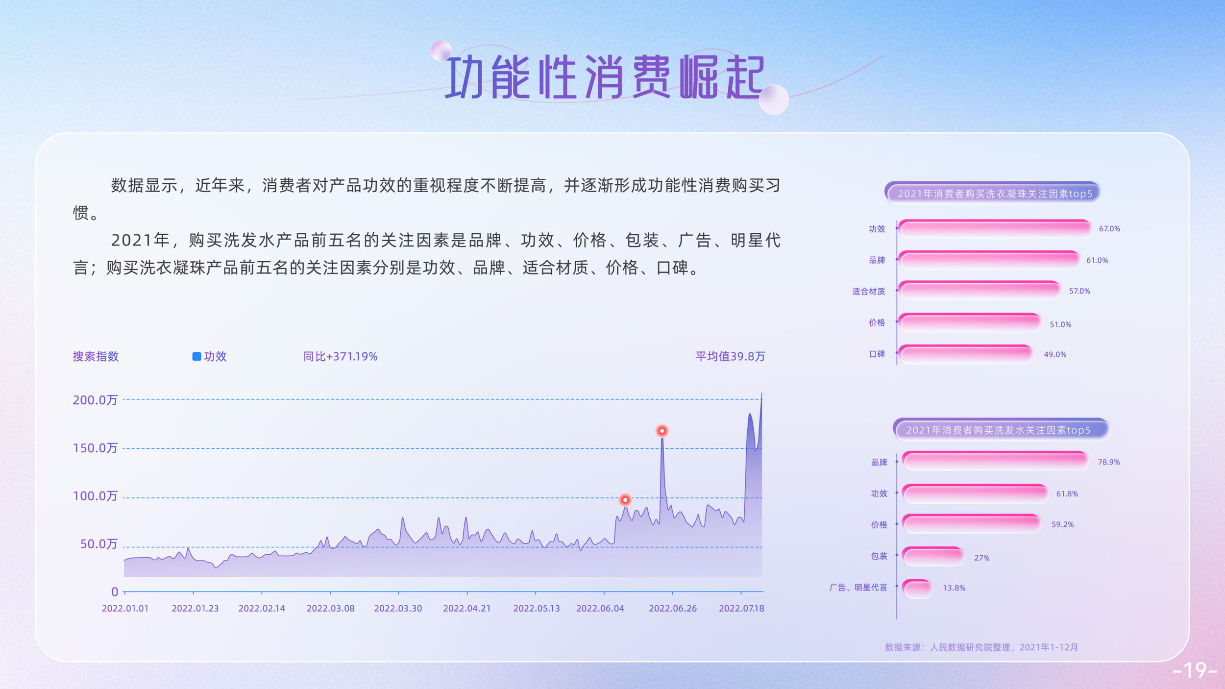
Task: Click the blue 功效 legend square
Action: pos(196,356)
